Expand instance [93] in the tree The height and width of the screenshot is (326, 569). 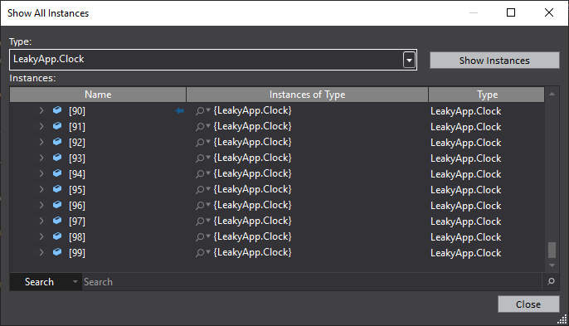tap(41, 158)
